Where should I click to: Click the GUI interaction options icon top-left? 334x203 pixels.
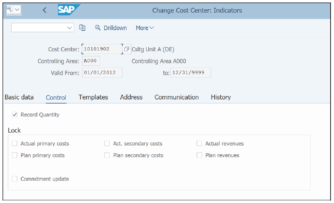[9, 10]
